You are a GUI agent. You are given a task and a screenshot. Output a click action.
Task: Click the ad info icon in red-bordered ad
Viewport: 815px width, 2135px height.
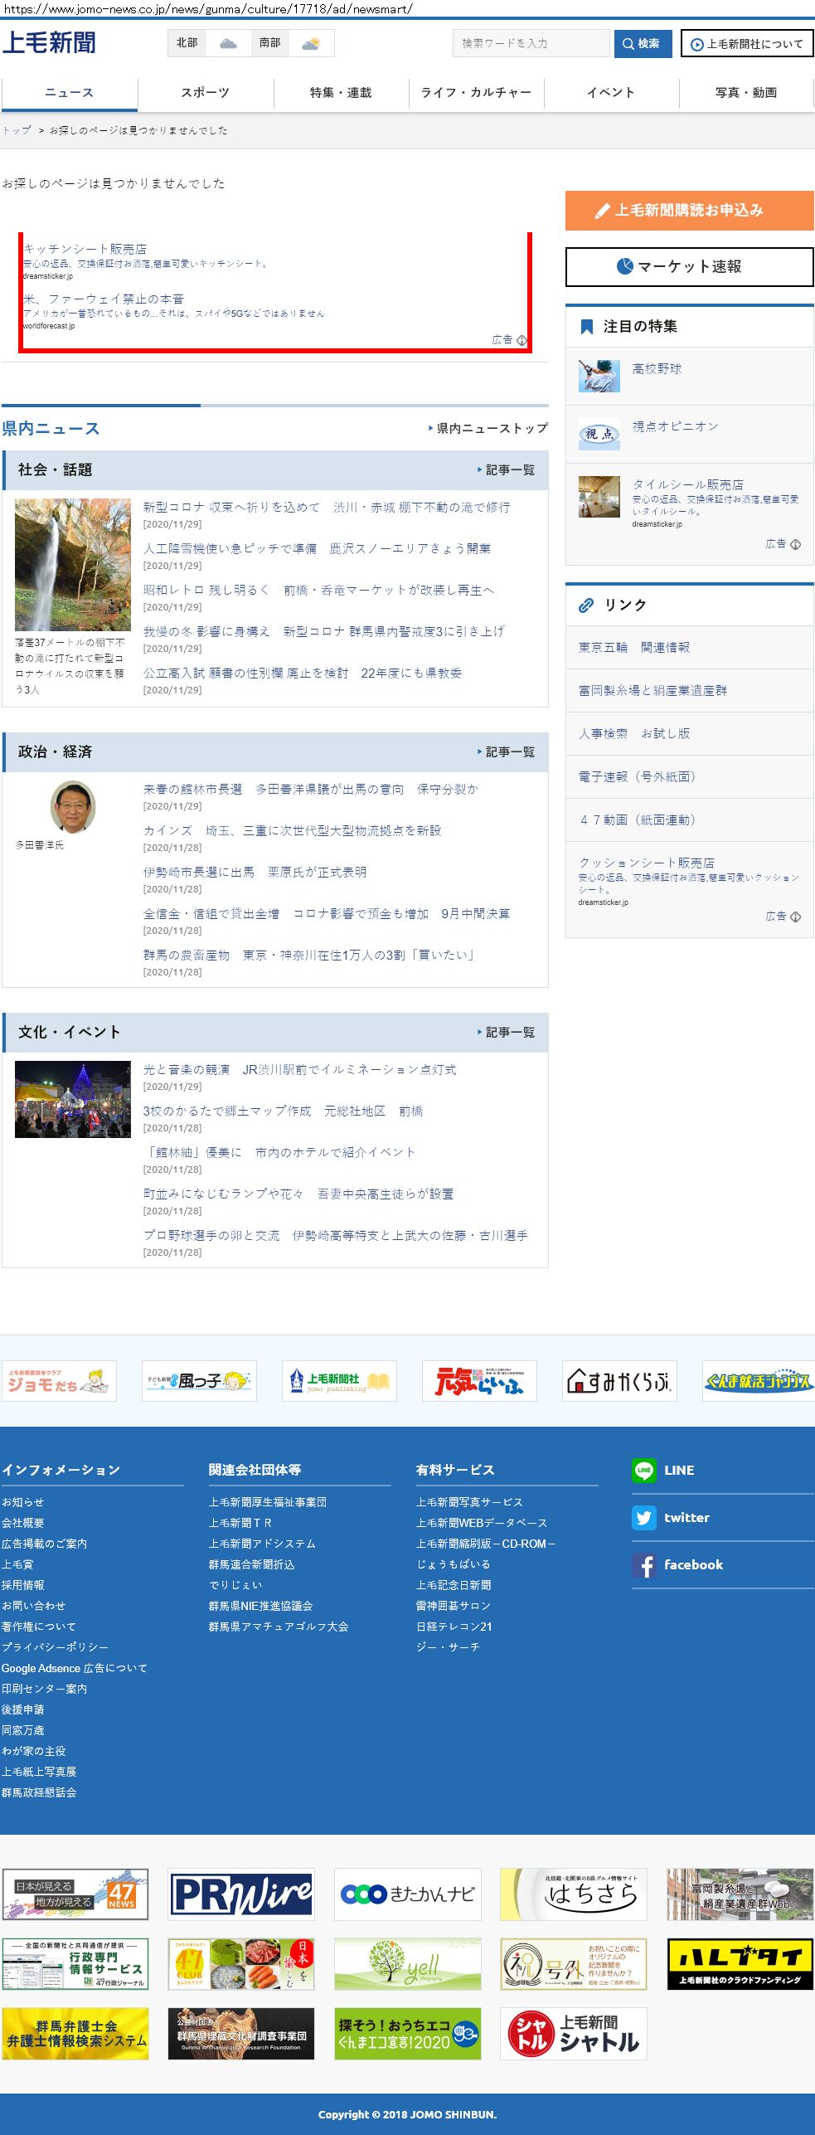(x=522, y=340)
